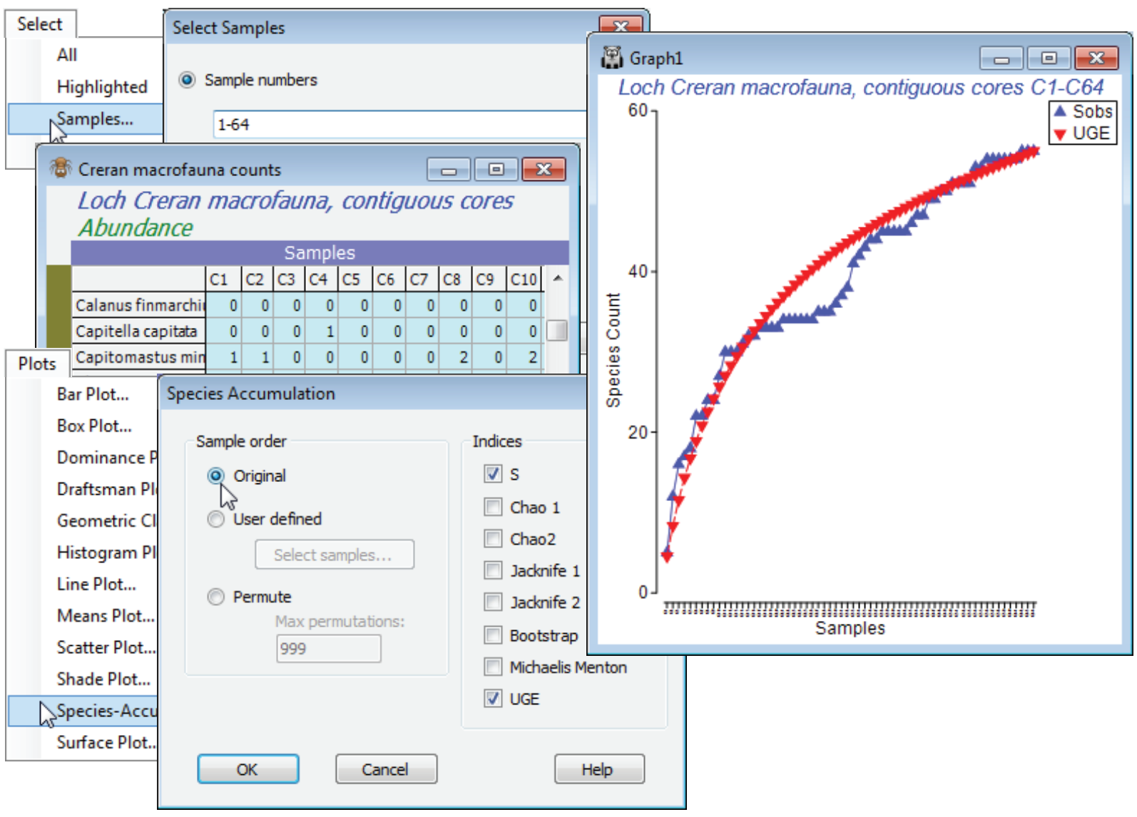The height and width of the screenshot is (817, 1137).
Task: Close the Creran macrofauna counts window
Action: click(x=544, y=170)
